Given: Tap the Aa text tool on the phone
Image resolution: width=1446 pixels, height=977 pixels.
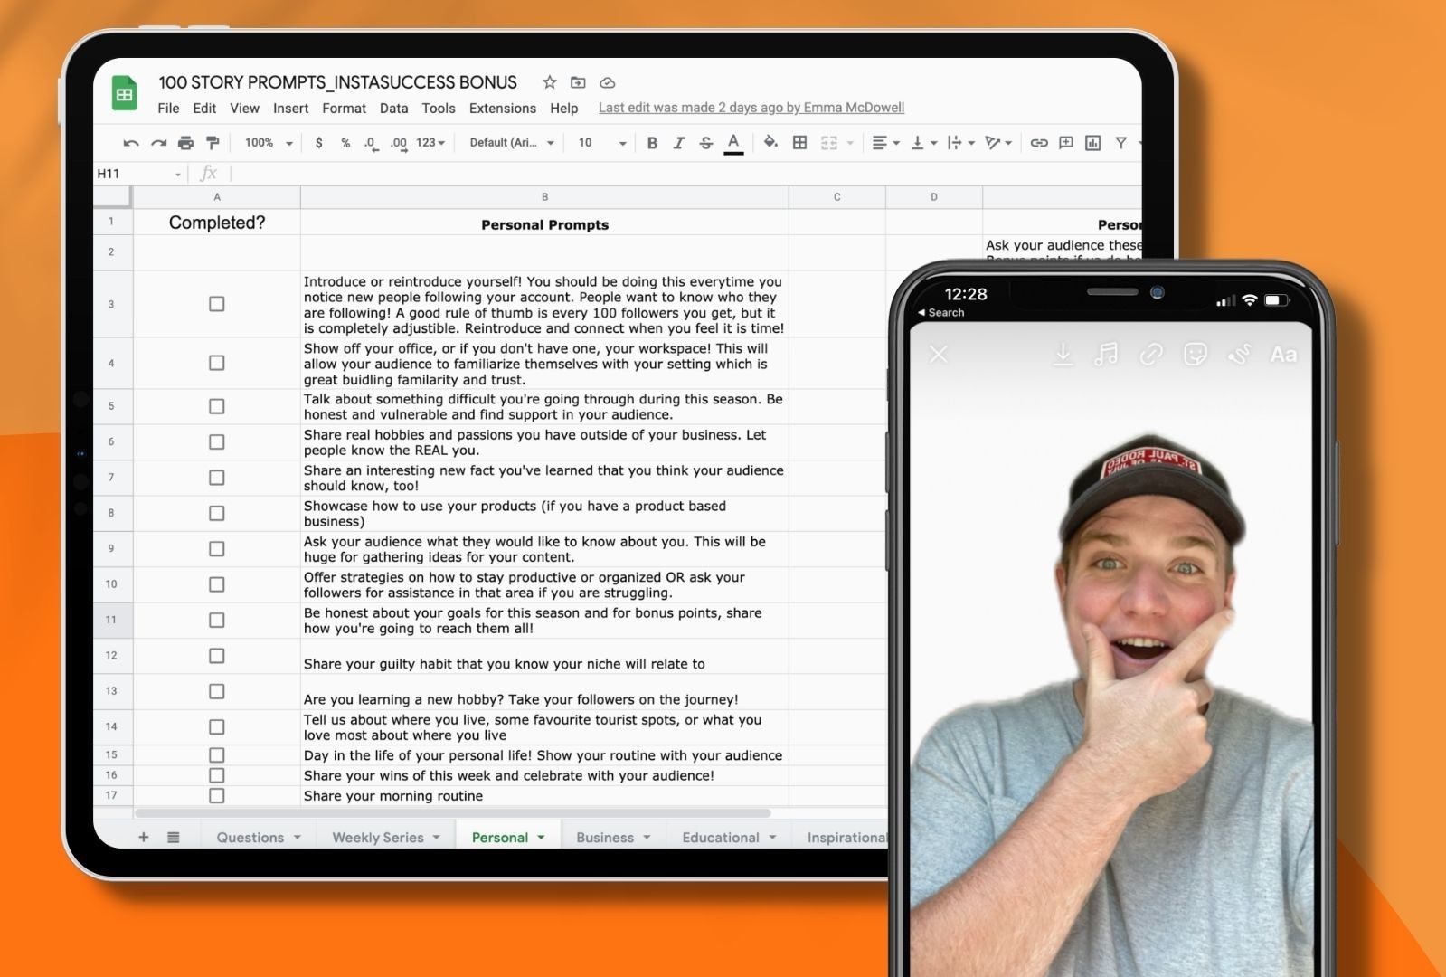Looking at the screenshot, I should pos(1283,355).
